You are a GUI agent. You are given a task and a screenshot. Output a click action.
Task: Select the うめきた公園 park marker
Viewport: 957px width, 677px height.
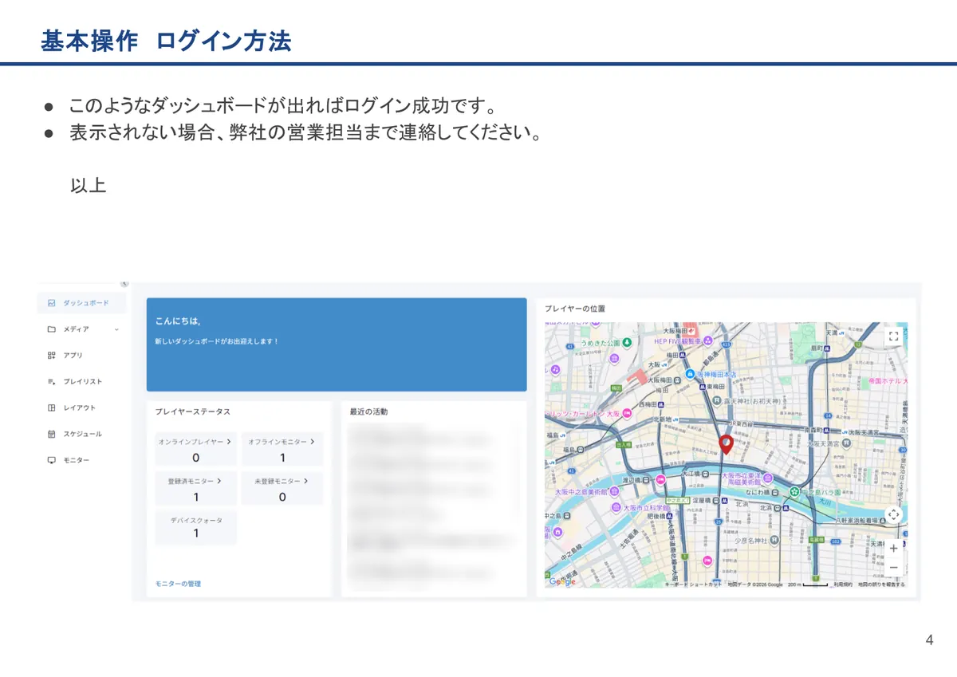[627, 342]
